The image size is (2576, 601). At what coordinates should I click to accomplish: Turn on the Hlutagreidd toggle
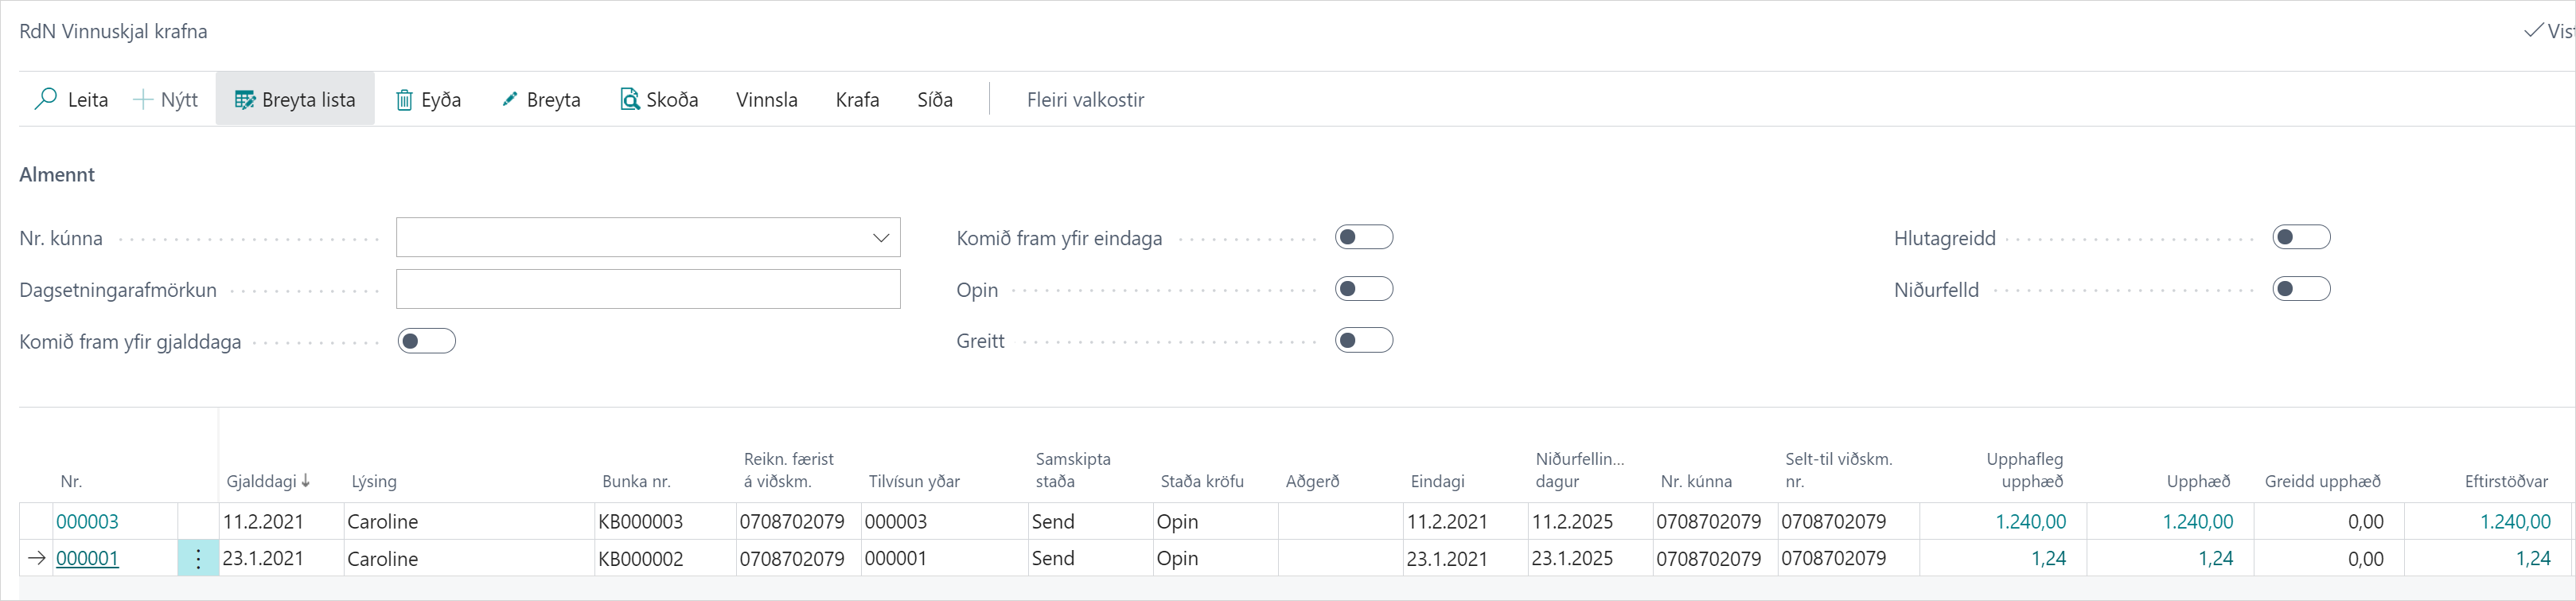2301,237
